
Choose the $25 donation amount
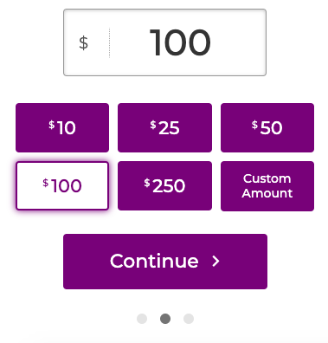click(x=164, y=127)
